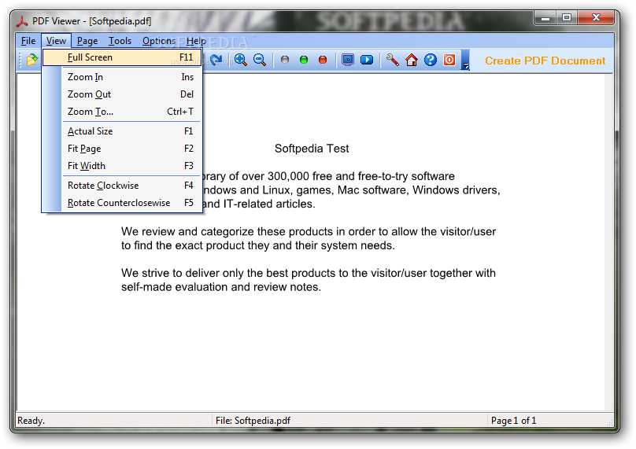Choose Zoom In menu entry
This screenshot has width=636, height=449.
(122, 77)
